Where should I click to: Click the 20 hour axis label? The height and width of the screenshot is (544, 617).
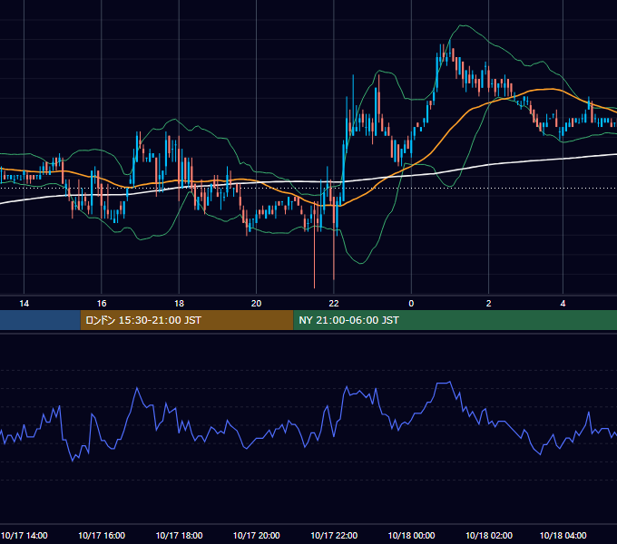click(x=256, y=304)
